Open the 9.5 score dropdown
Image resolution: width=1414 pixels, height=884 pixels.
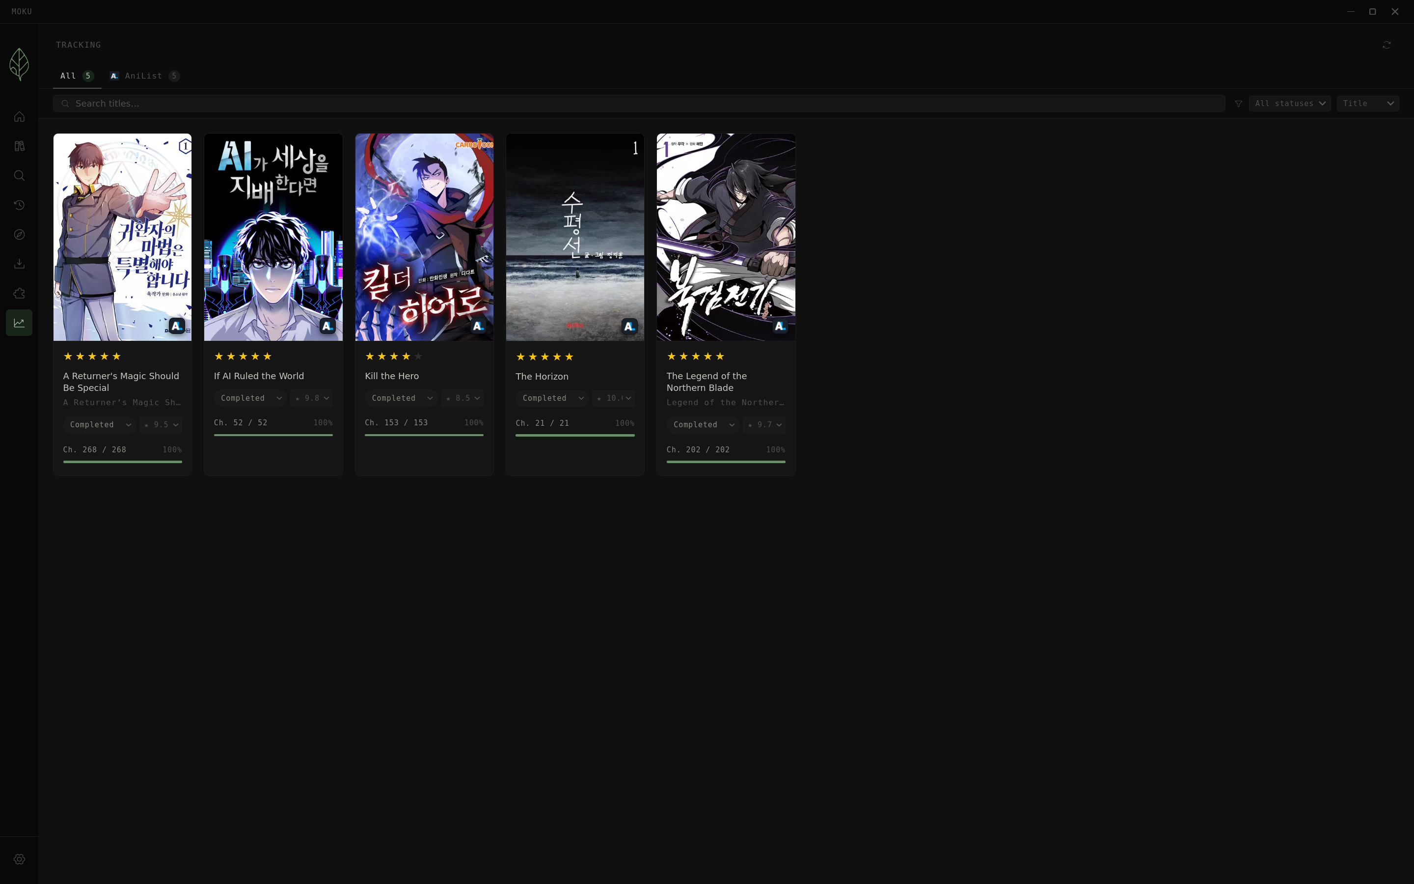[x=161, y=424]
